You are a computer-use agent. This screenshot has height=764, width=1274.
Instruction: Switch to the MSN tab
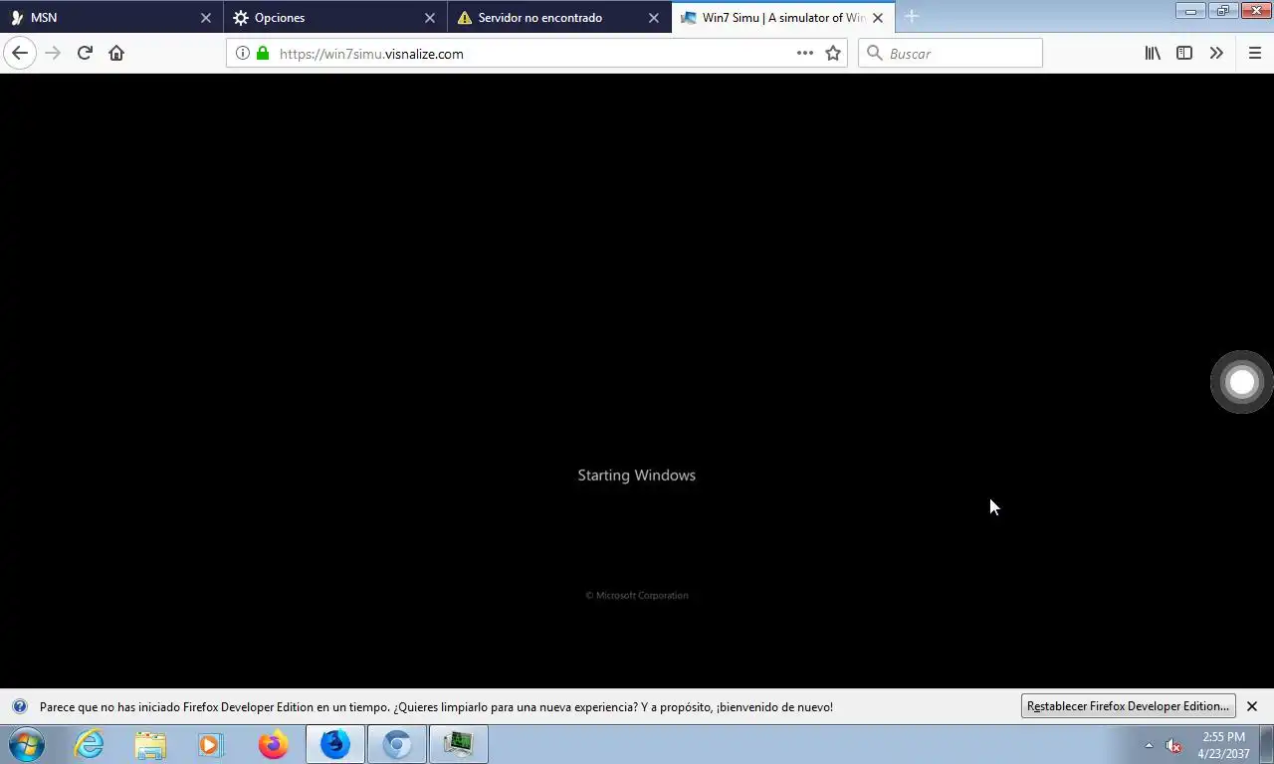(111, 17)
